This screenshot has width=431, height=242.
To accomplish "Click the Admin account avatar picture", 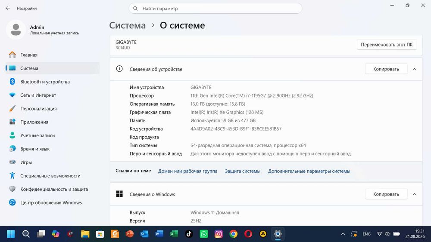I will [16, 30].
